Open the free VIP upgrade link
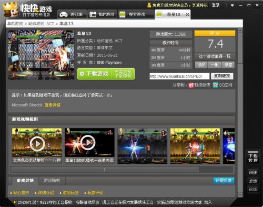 click(180, 5)
